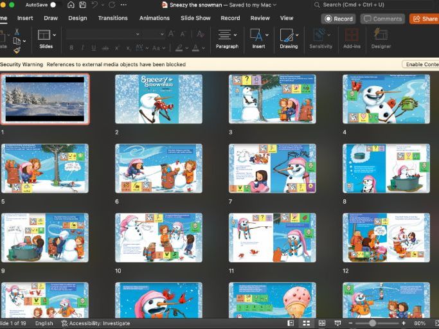Open the Drawing tools icon
This screenshot has width=439, height=329.
pyautogui.click(x=287, y=35)
